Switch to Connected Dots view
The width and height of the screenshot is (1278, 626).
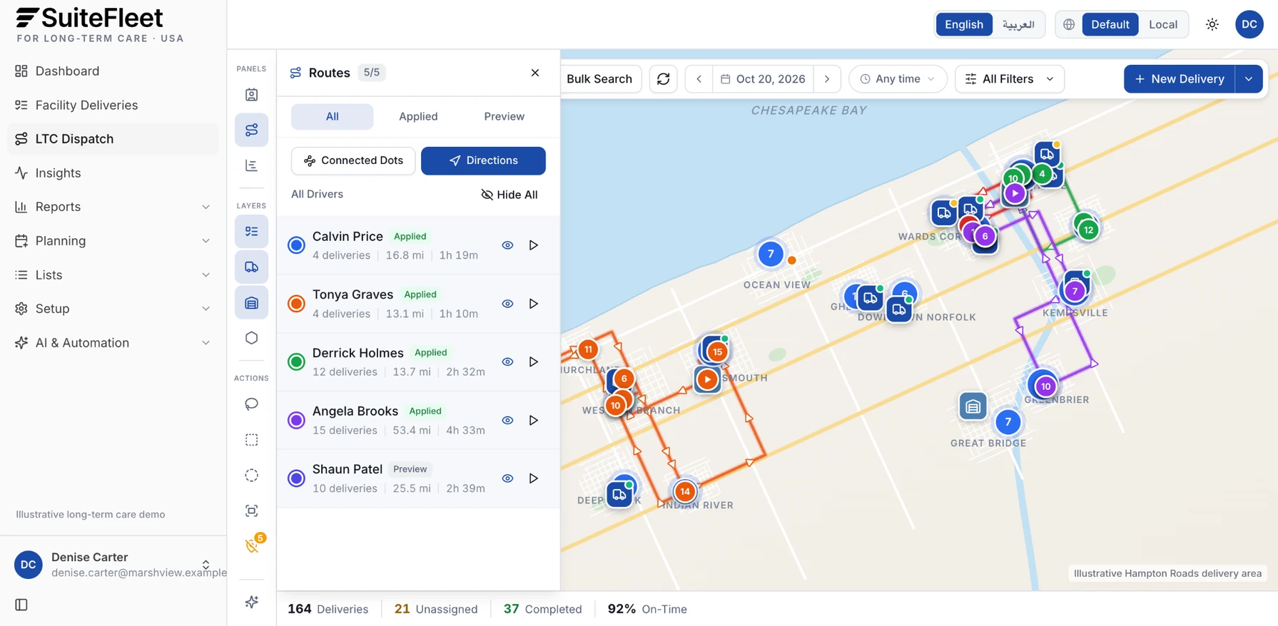click(353, 160)
